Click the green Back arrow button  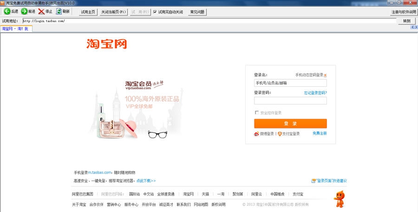pyautogui.click(x=11, y=11)
